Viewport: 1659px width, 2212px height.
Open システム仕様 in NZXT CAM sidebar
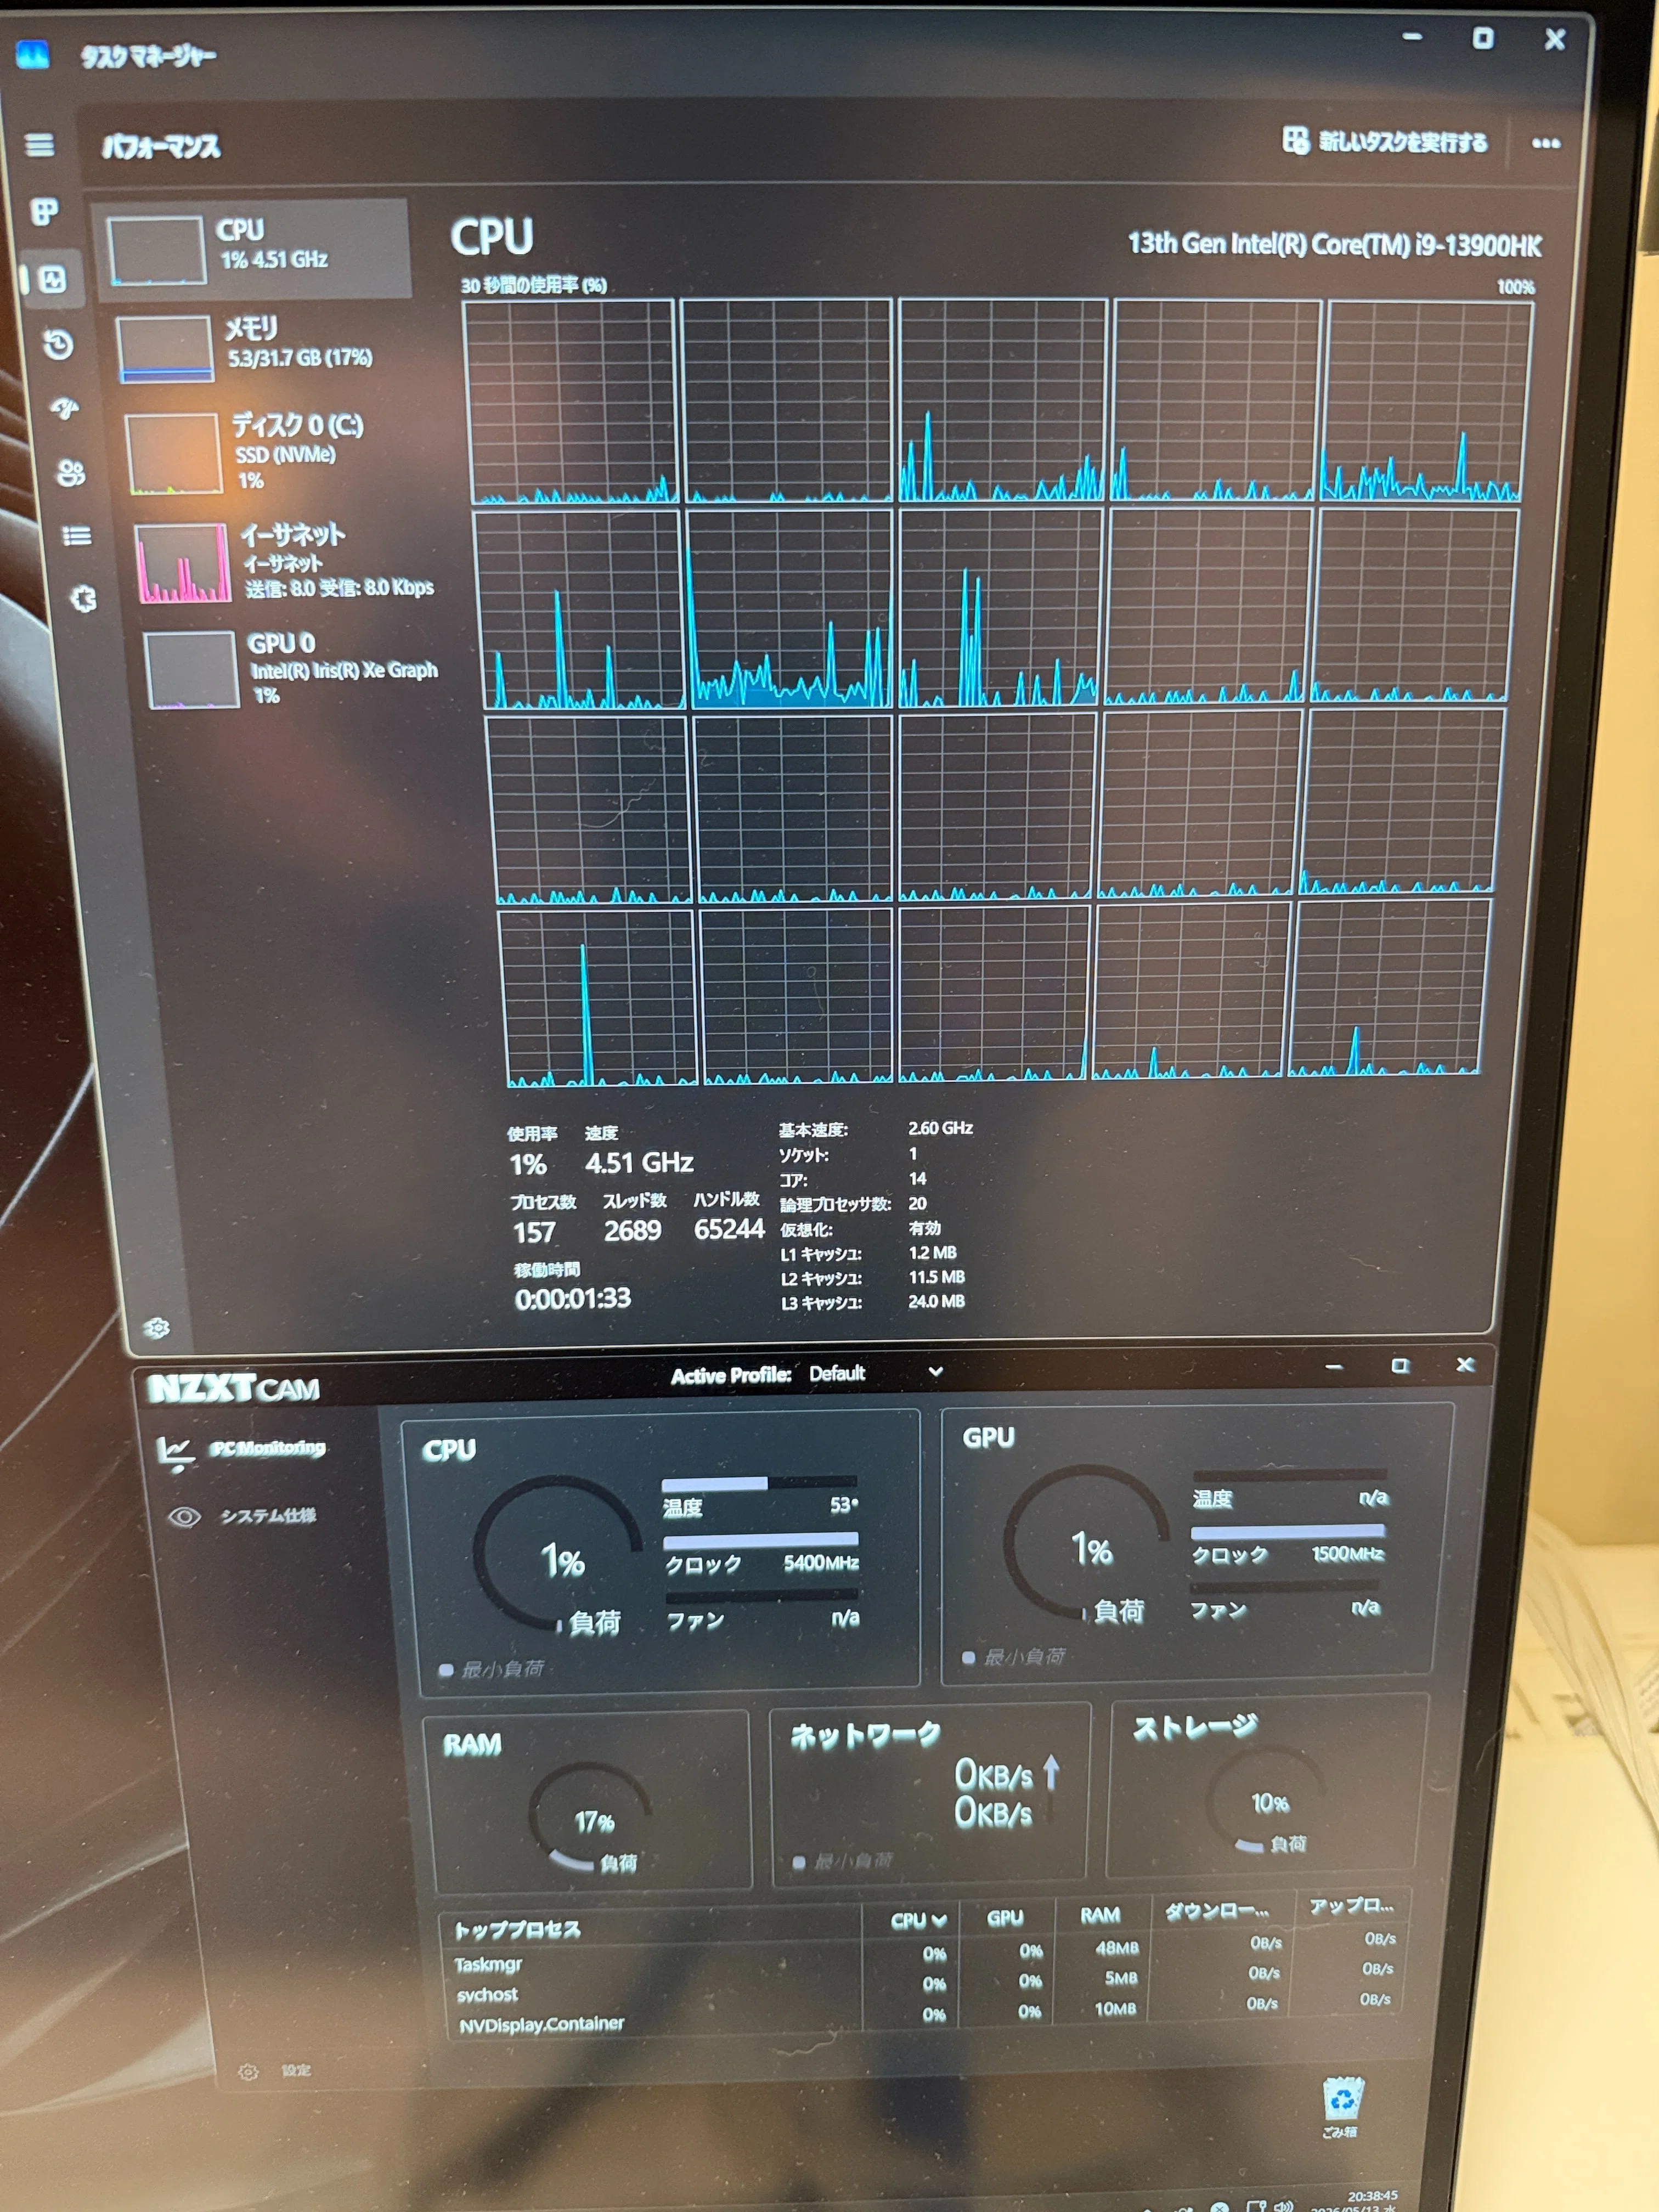(x=242, y=1516)
